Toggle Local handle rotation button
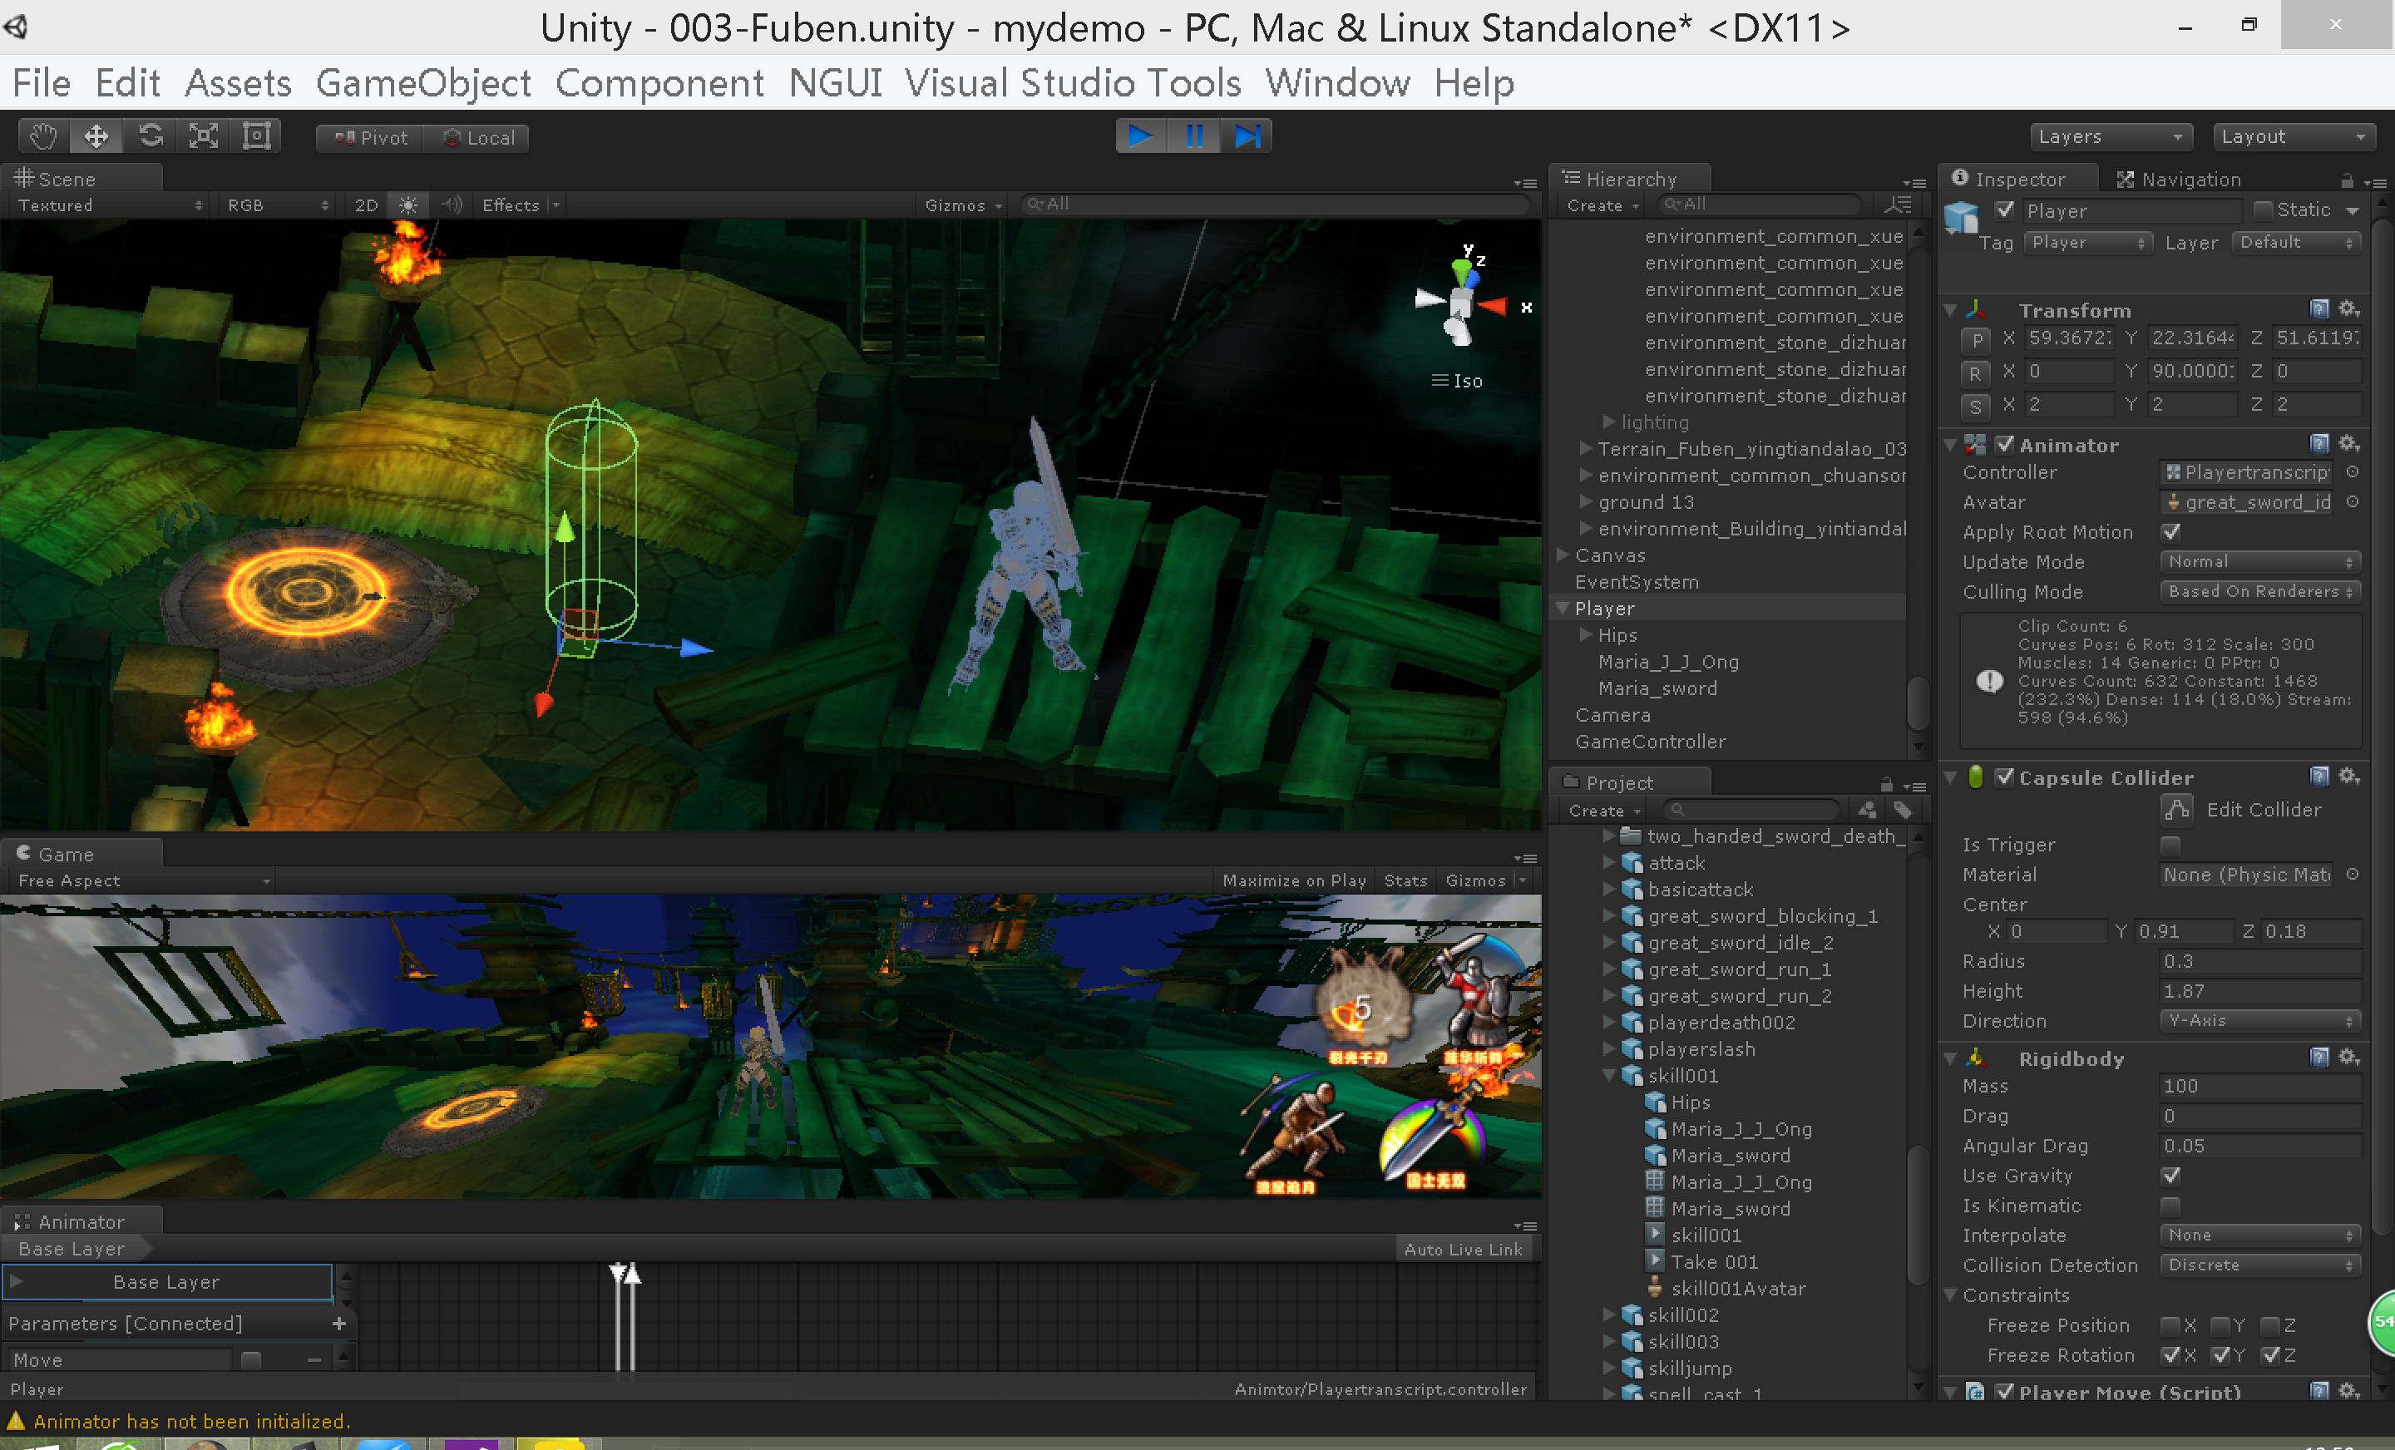The image size is (2395, 1450). (477, 138)
